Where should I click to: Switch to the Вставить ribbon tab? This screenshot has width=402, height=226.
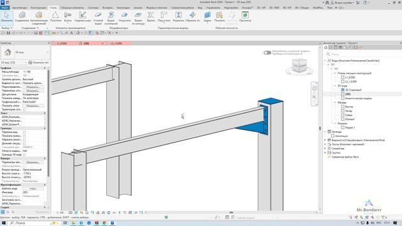click(107, 8)
